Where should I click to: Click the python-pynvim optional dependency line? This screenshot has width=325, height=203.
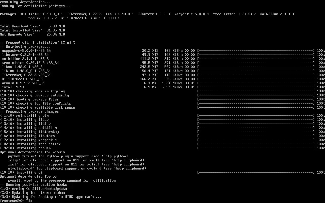pyautogui.click(x=68, y=156)
